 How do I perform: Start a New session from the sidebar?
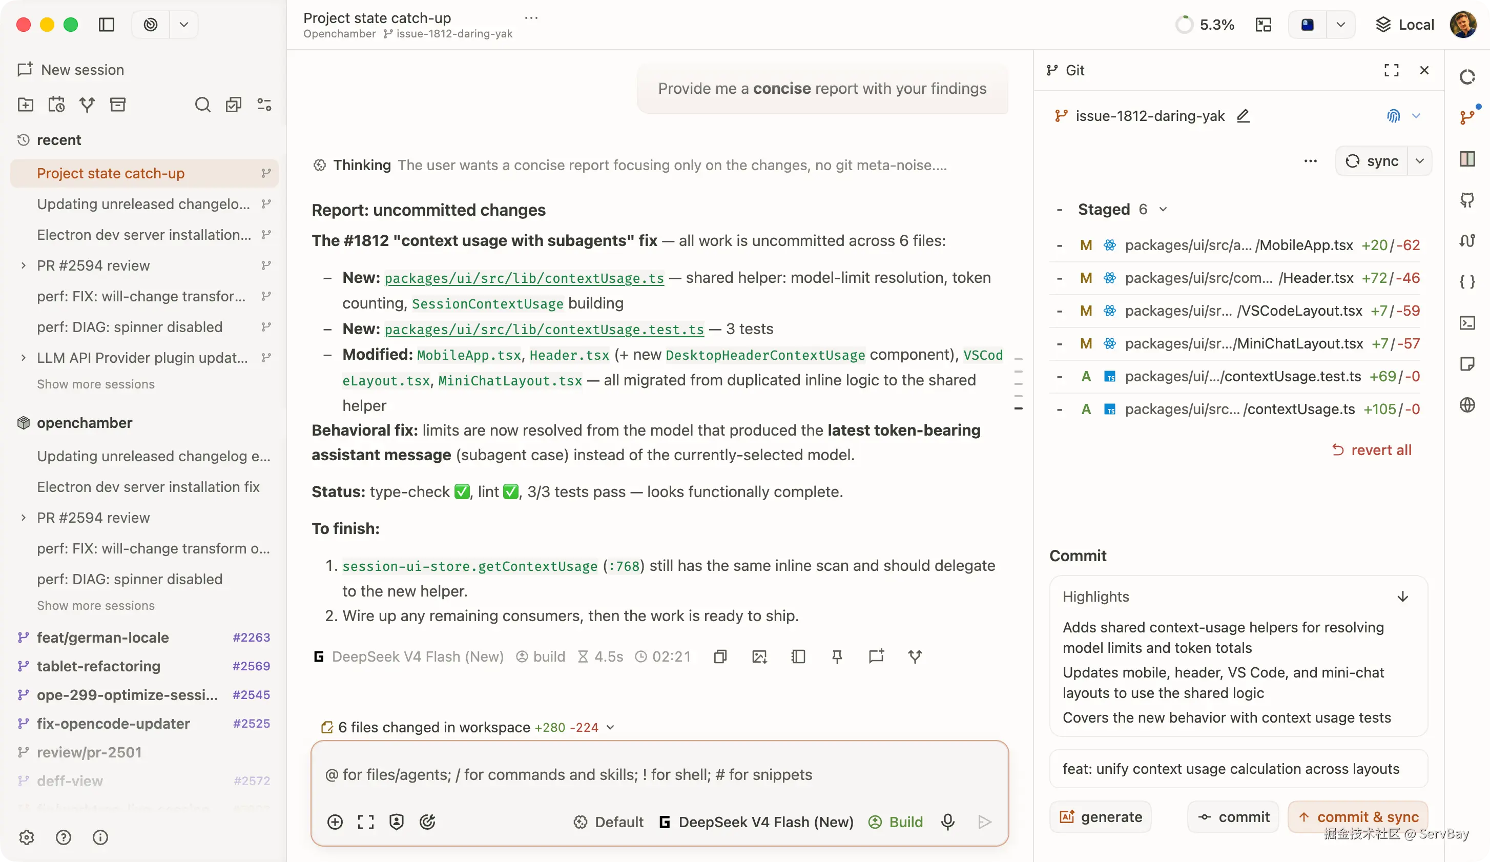(x=71, y=70)
